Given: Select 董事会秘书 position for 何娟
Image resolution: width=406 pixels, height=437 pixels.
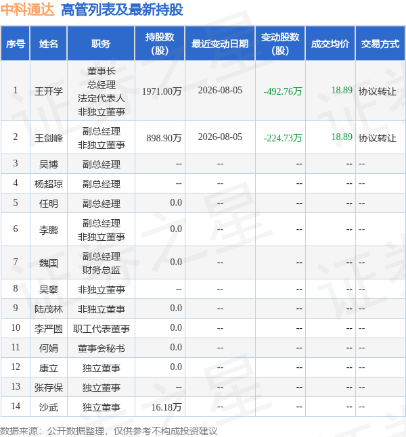Looking at the screenshot, I should [101, 348].
